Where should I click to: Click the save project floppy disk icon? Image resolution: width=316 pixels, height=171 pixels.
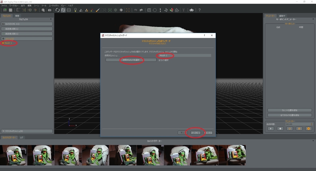click(x=10, y=10)
